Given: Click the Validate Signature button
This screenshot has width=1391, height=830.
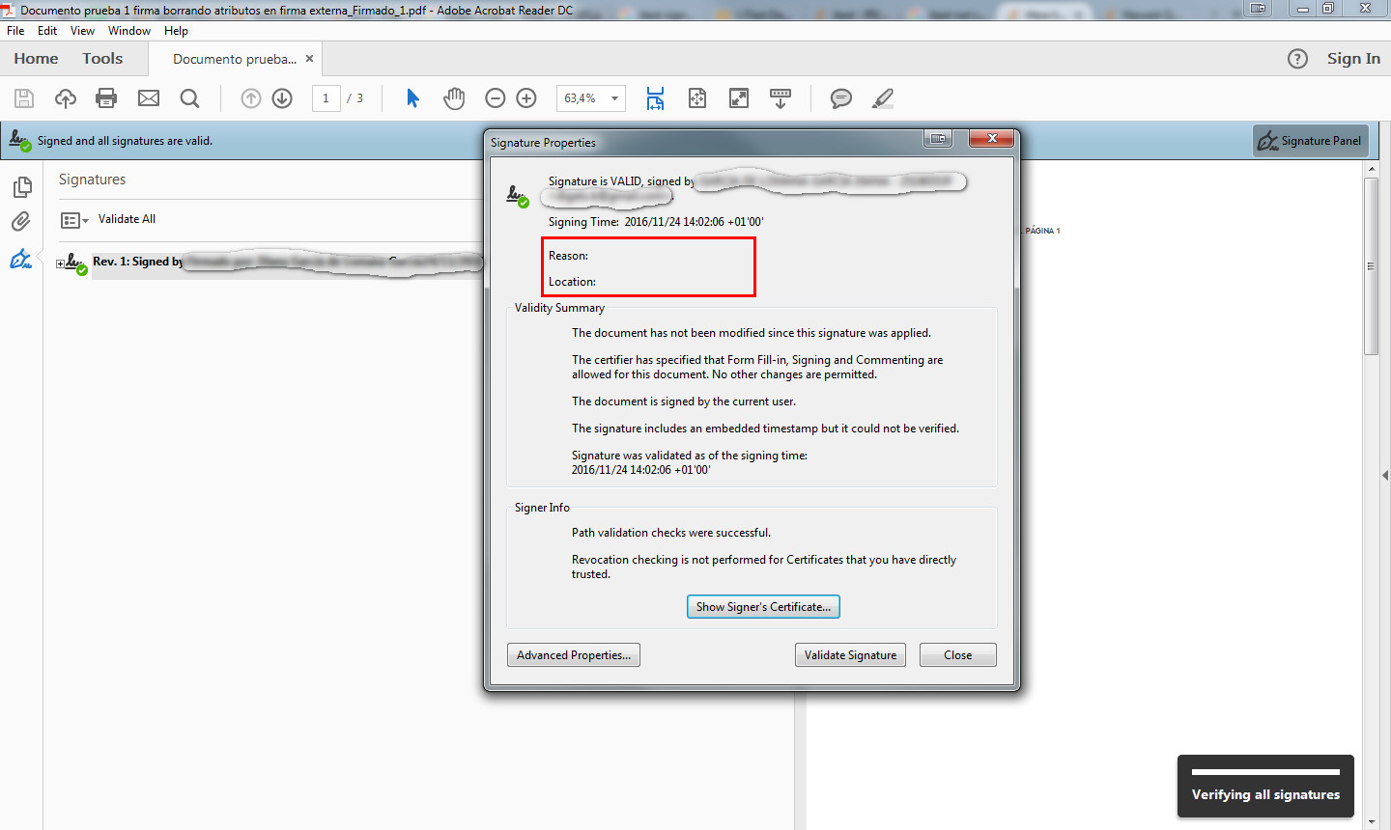Looking at the screenshot, I should (x=849, y=654).
